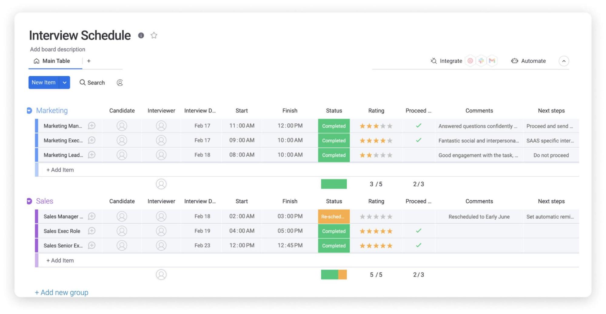Screen dimensions: 606x314
Task: Click the New Item button
Action: point(43,82)
